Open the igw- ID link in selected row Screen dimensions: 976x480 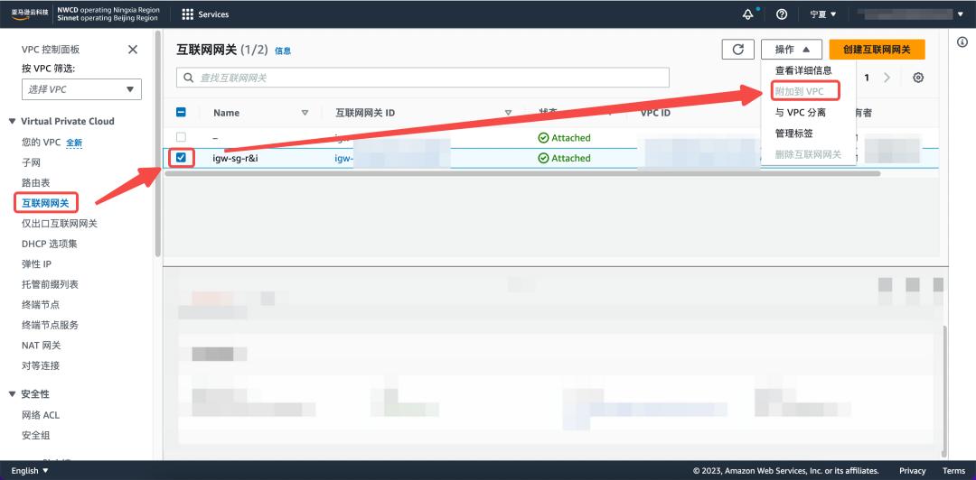tap(344, 158)
